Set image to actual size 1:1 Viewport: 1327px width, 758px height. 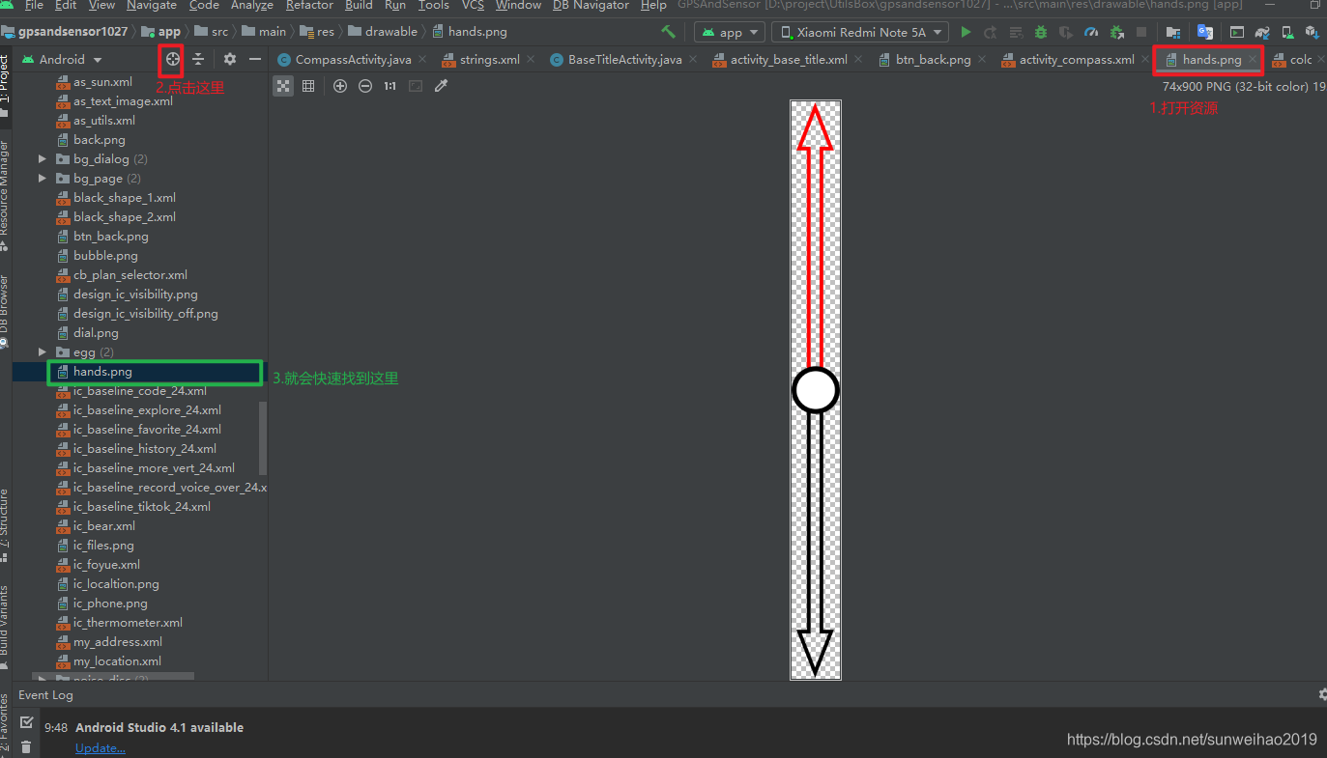click(x=390, y=86)
